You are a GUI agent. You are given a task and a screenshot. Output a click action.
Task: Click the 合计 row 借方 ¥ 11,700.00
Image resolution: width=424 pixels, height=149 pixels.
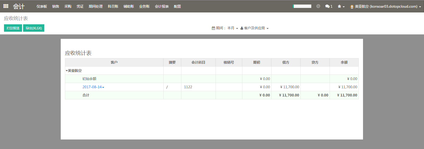pyautogui.click(x=289, y=95)
